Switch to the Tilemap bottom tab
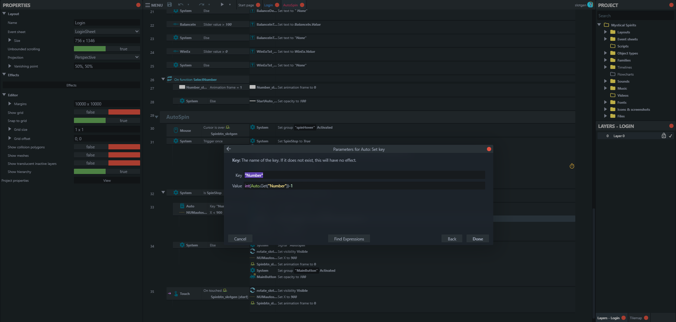 pyautogui.click(x=636, y=318)
